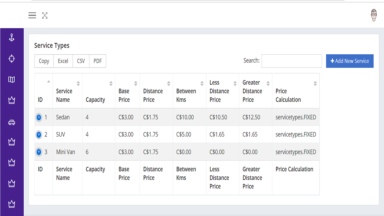
Task: Select the map icon in the sidebar
Action: pos(12,79)
